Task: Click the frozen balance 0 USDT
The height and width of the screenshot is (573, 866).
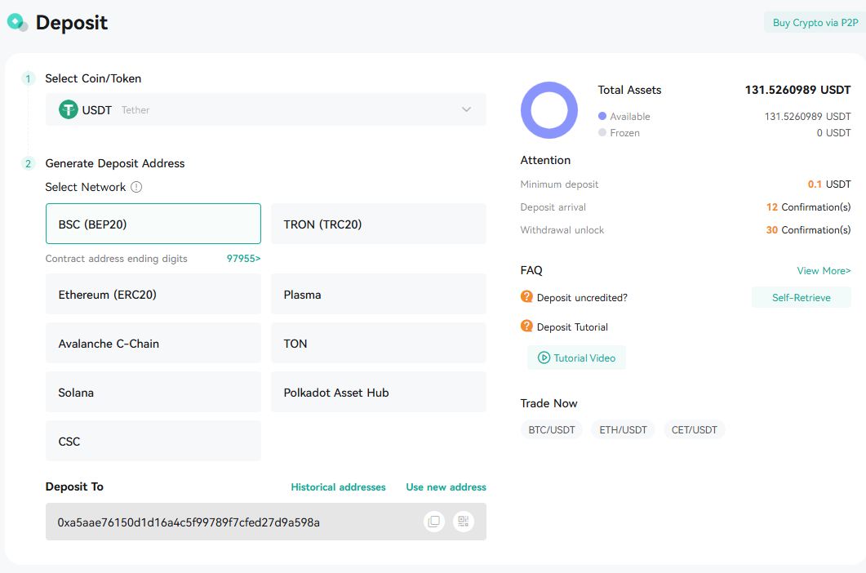Action: pos(833,132)
